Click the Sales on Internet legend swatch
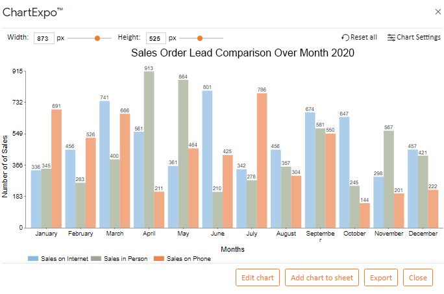The image size is (444, 294). tap(33, 258)
